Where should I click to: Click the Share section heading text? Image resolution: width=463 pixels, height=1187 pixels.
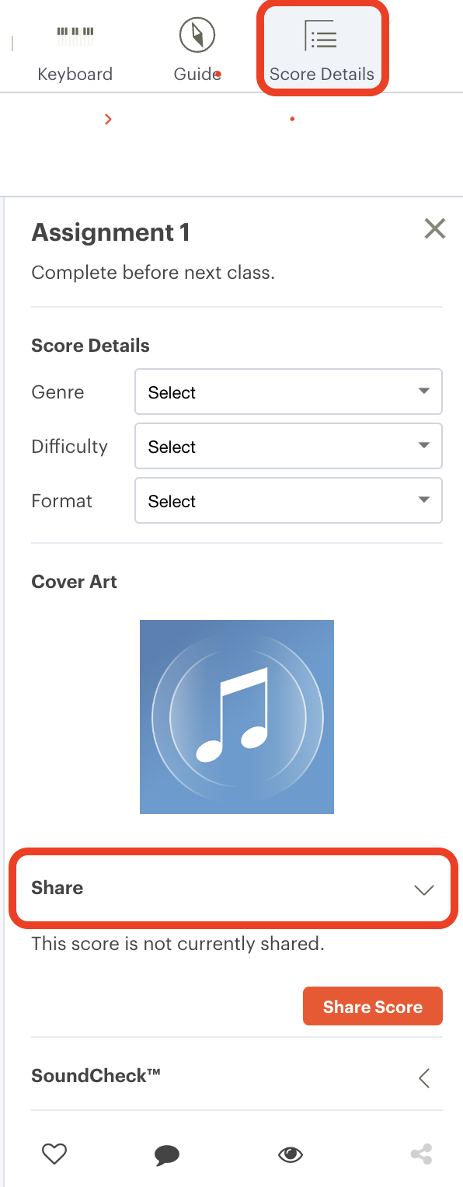[57, 888]
